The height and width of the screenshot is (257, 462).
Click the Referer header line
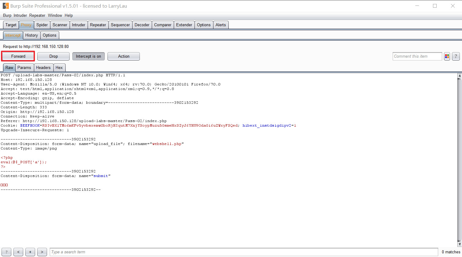tap(84, 121)
